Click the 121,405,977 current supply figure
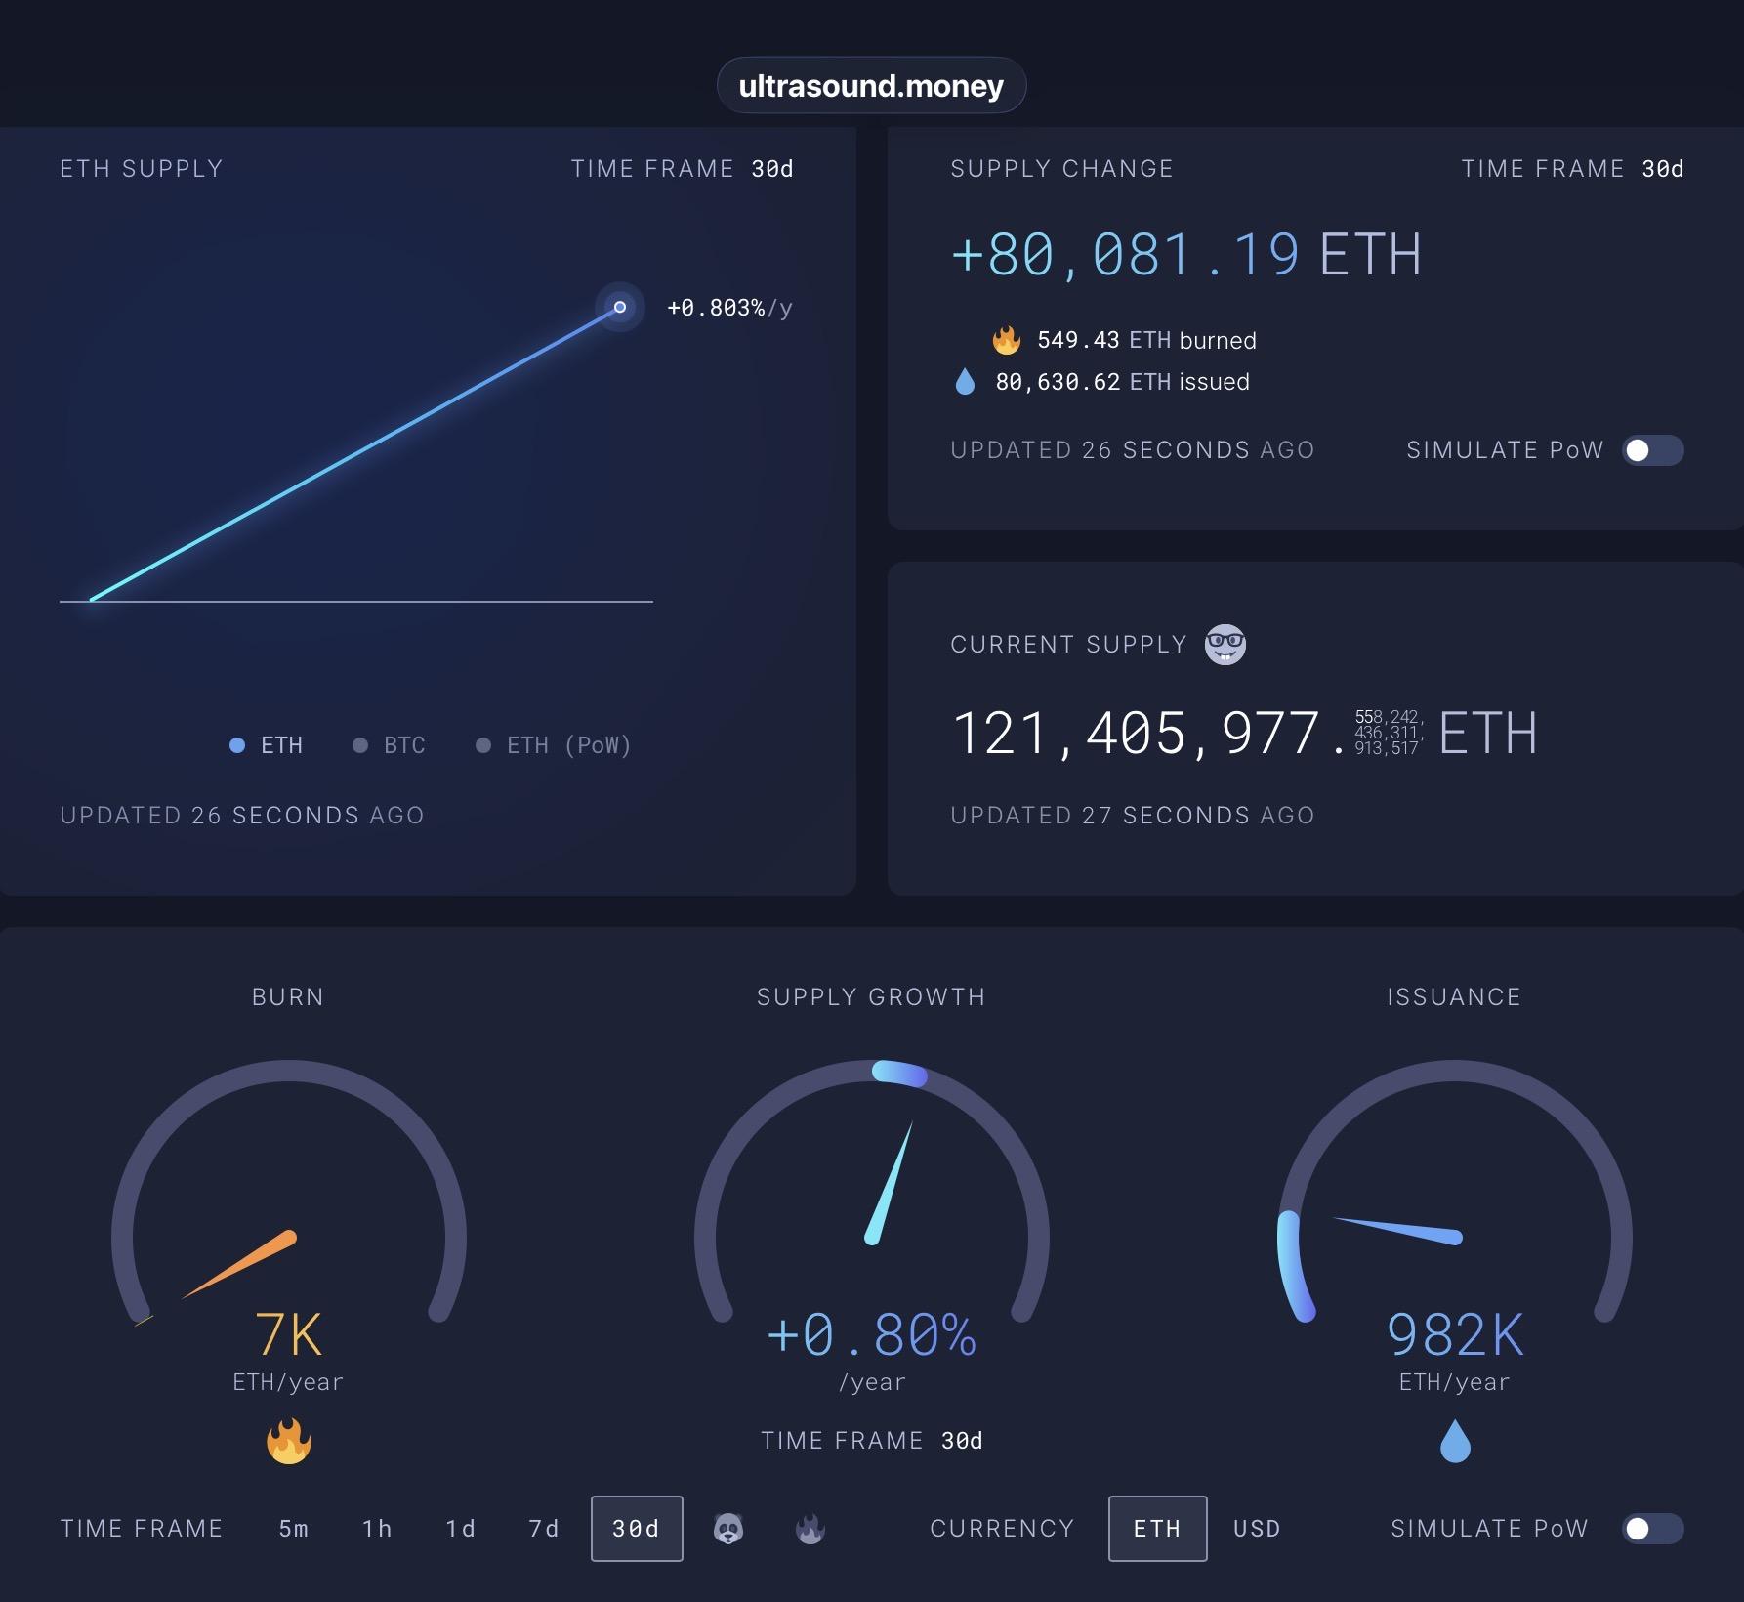This screenshot has height=1602, width=1744. pos(1244,733)
